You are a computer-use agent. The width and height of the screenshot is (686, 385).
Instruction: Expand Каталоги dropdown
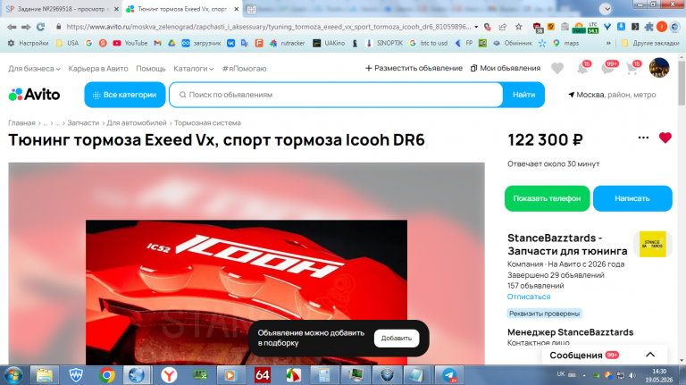point(193,69)
